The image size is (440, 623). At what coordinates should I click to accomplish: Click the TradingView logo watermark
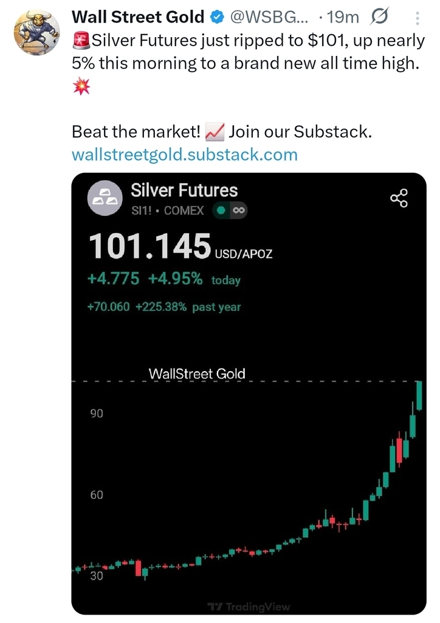(x=249, y=606)
